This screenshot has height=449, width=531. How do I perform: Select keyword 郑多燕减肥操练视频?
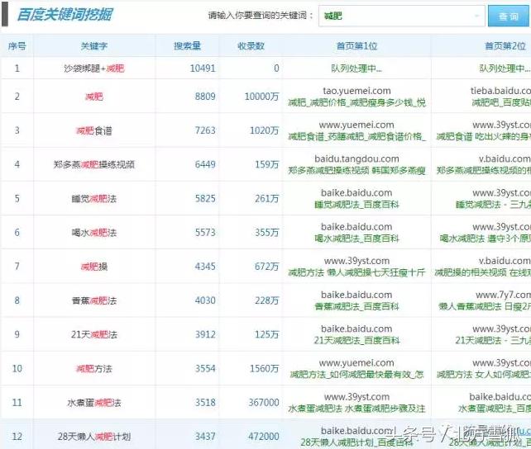94,164
